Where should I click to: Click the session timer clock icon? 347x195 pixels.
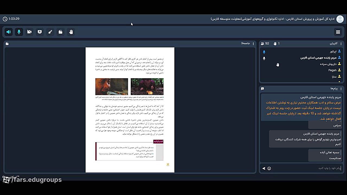(5, 19)
